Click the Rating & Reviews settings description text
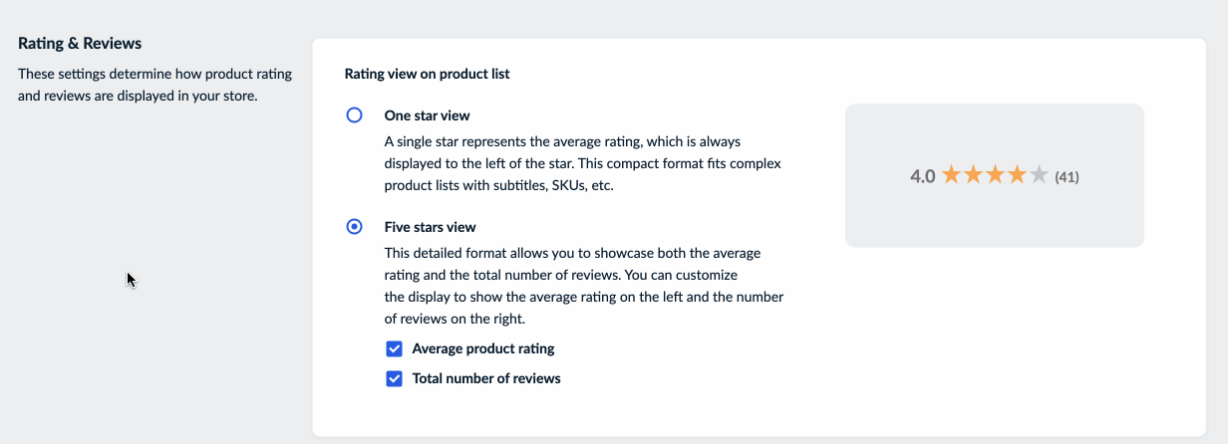This screenshot has height=444, width=1228. 138,85
